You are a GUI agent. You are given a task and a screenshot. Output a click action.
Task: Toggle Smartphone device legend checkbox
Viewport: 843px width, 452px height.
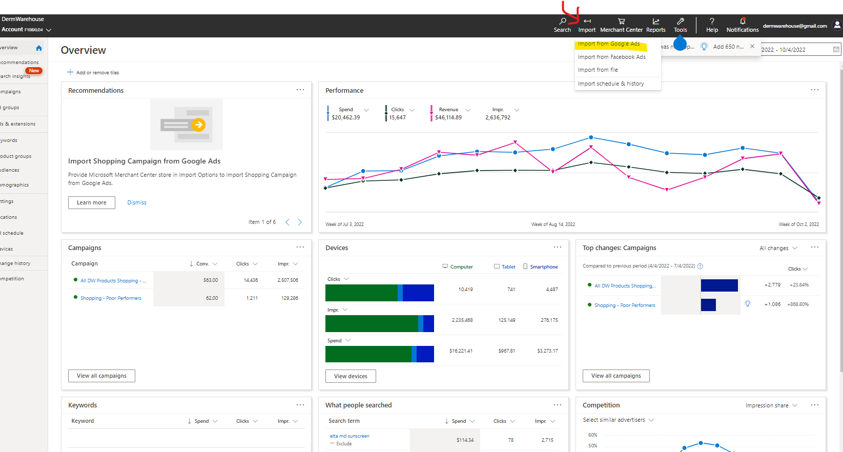coord(525,266)
